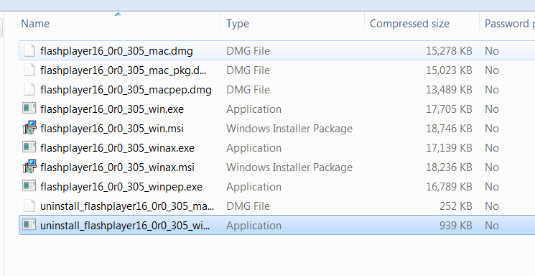Viewport: 535px width, 276px height.
Task: Click the flashplayer16_0r0_305_winpep.exe application icon
Action: pyautogui.click(x=29, y=186)
